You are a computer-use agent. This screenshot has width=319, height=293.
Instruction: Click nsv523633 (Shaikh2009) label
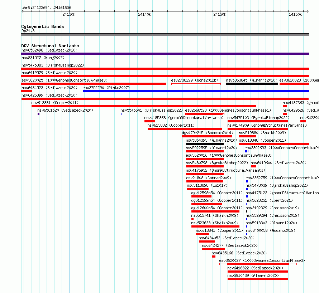tap(215, 223)
